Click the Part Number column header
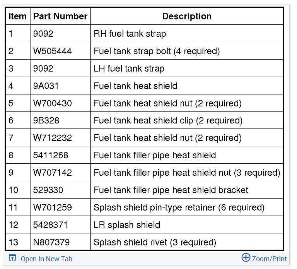 [x=60, y=16]
